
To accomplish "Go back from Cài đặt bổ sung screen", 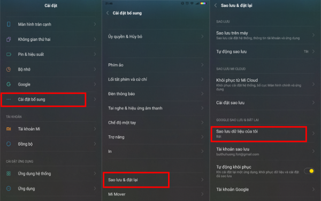I will point(108,13).
